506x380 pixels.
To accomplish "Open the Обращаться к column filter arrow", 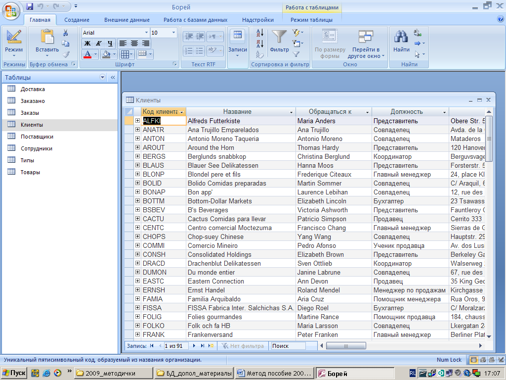I will click(367, 112).
